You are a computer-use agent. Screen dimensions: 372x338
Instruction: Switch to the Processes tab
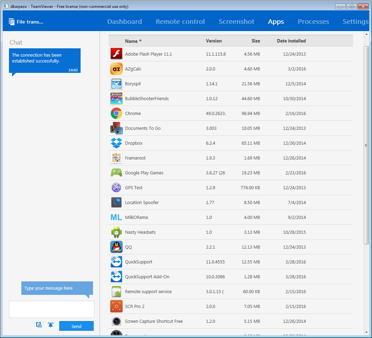(313, 22)
